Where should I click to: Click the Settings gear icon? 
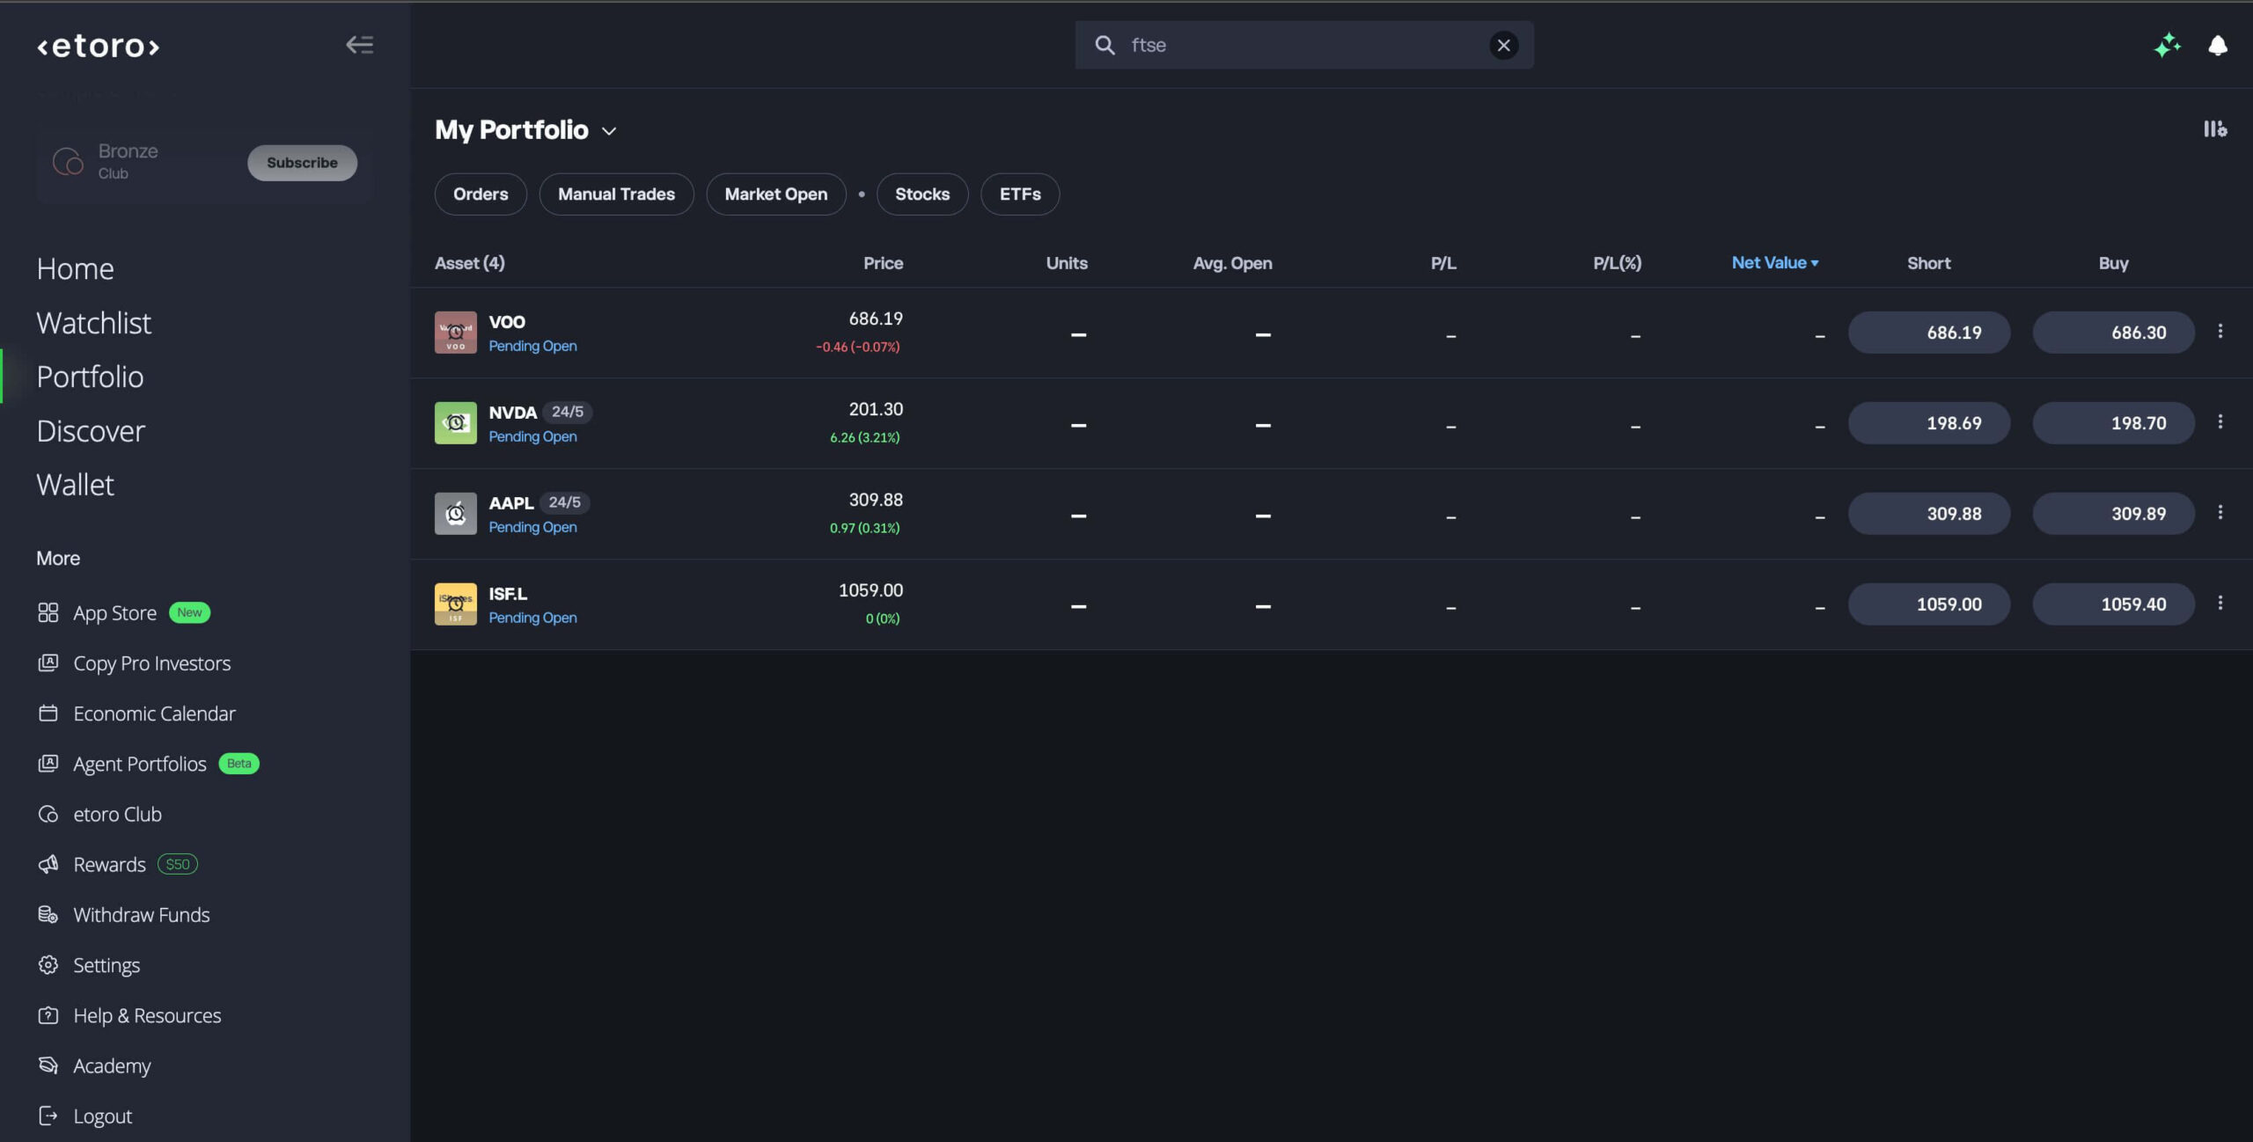[x=48, y=964]
